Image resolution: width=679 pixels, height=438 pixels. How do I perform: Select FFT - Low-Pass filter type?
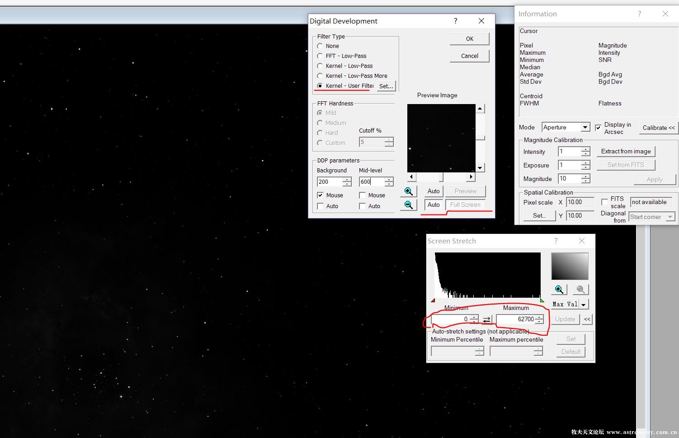click(x=320, y=56)
